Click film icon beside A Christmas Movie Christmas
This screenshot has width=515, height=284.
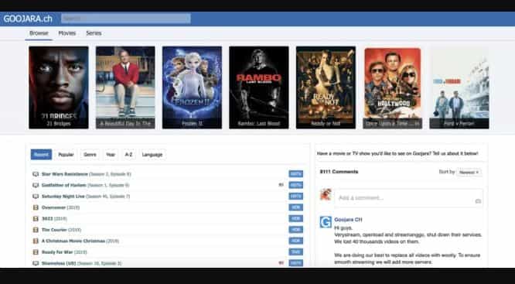tap(36, 241)
